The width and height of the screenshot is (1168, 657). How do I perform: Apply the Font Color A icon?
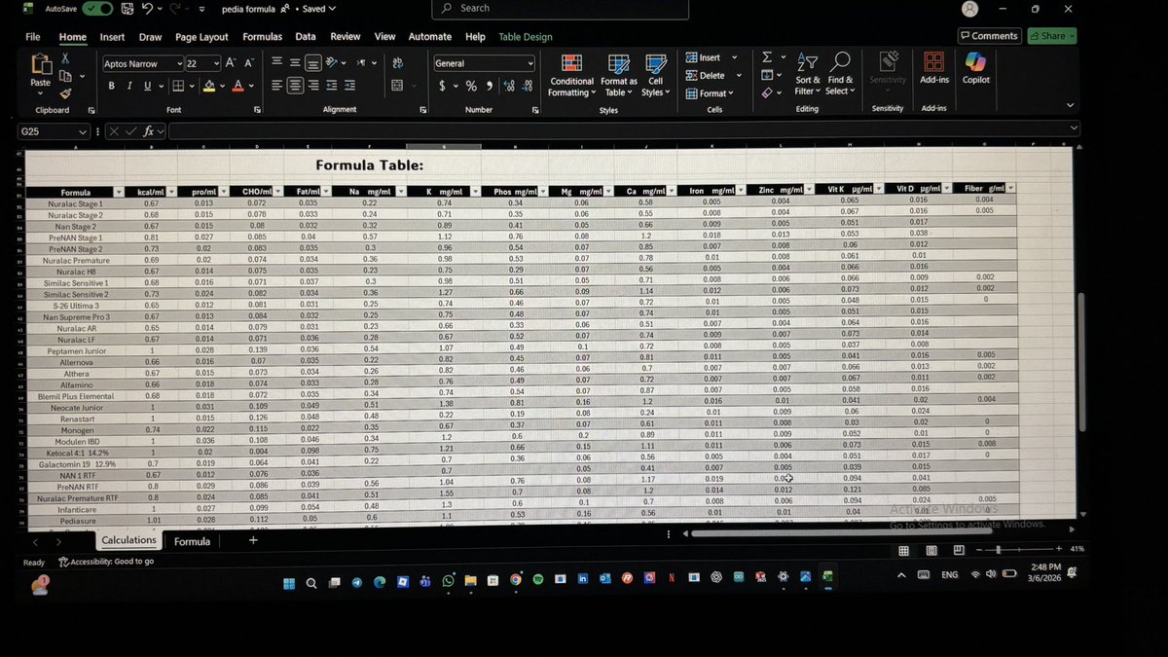(x=237, y=86)
